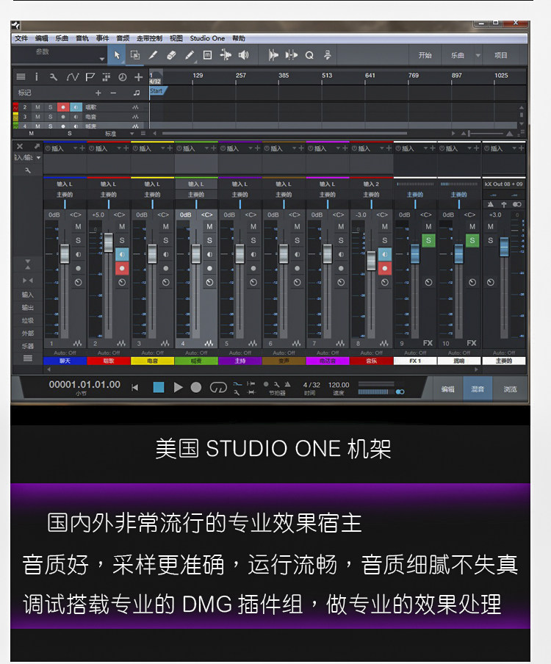Click the Record transport button
This screenshot has height=664, width=551.
[195, 388]
